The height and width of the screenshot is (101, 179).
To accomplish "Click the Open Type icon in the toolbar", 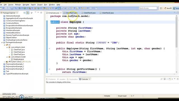I will (x=44, y=8).
